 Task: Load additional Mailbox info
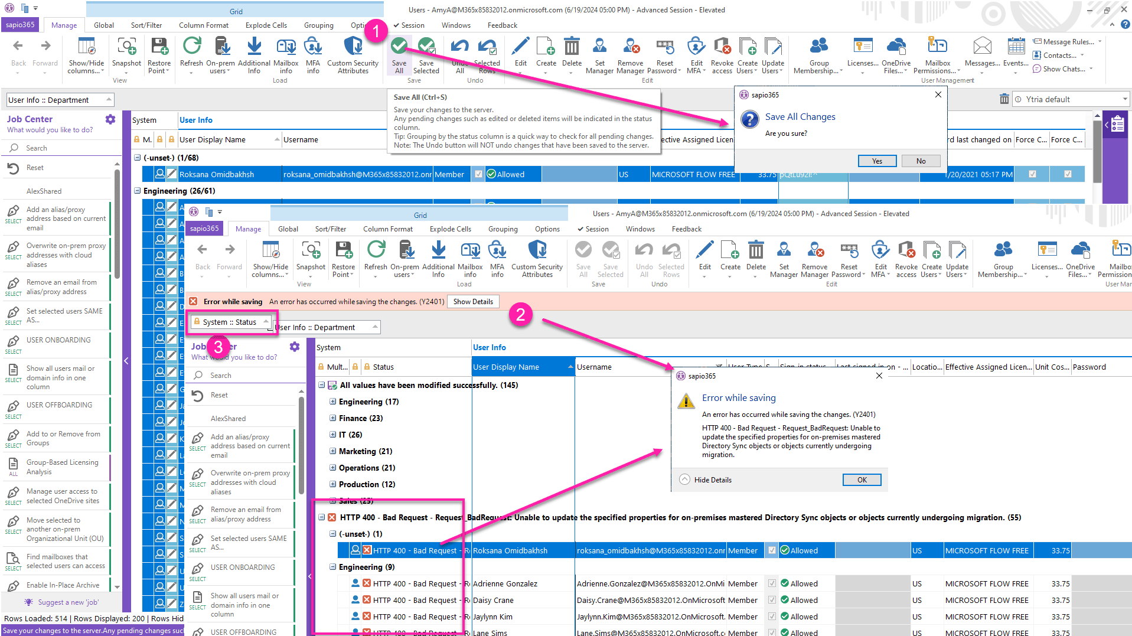(286, 54)
